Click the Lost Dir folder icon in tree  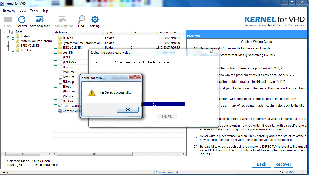point(17,50)
